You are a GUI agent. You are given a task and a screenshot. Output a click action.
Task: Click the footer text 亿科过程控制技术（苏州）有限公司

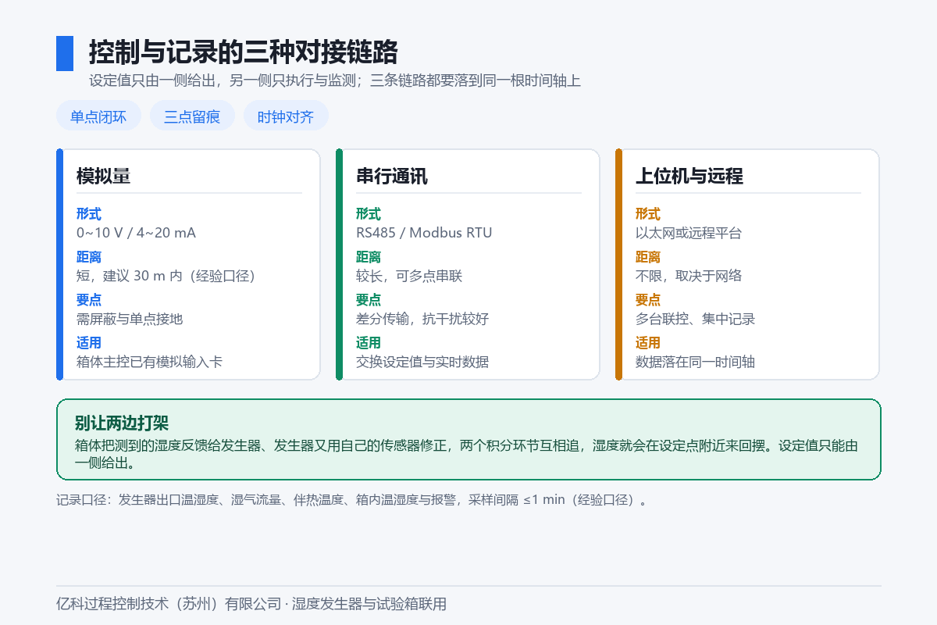pos(168,604)
